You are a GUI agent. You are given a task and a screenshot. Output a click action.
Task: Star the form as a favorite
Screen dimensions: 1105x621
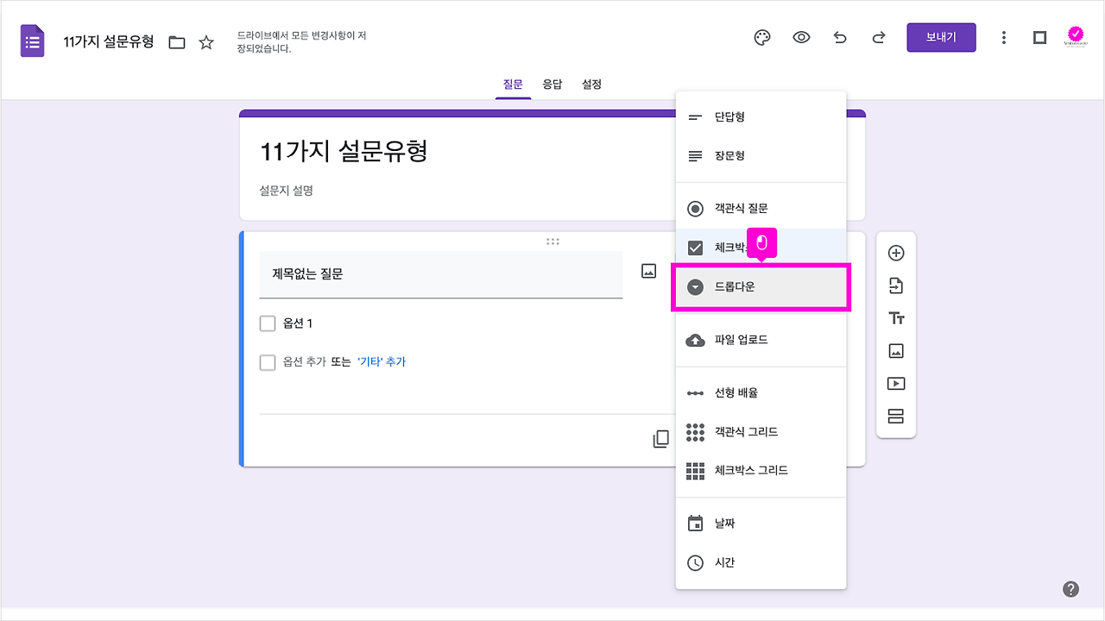click(205, 41)
